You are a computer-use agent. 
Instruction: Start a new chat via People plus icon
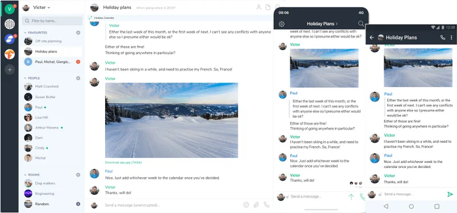[x=78, y=78]
